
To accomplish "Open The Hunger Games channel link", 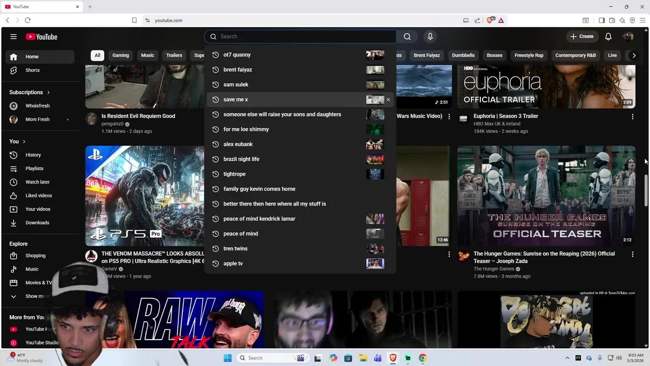I will click(x=494, y=268).
